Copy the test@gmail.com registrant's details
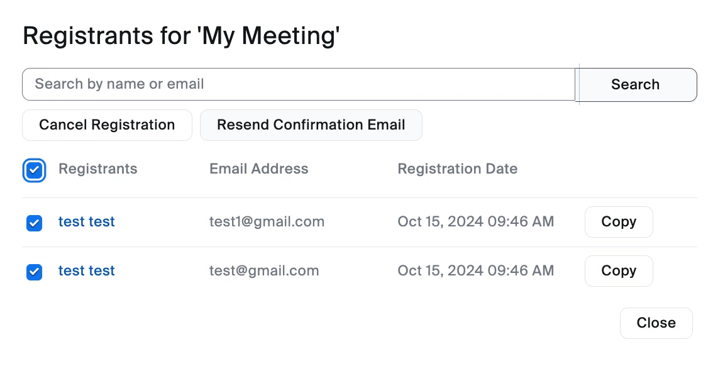 pos(619,271)
